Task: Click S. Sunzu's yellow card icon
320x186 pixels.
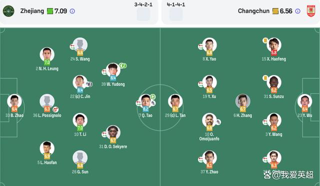Action: (x=265, y=78)
